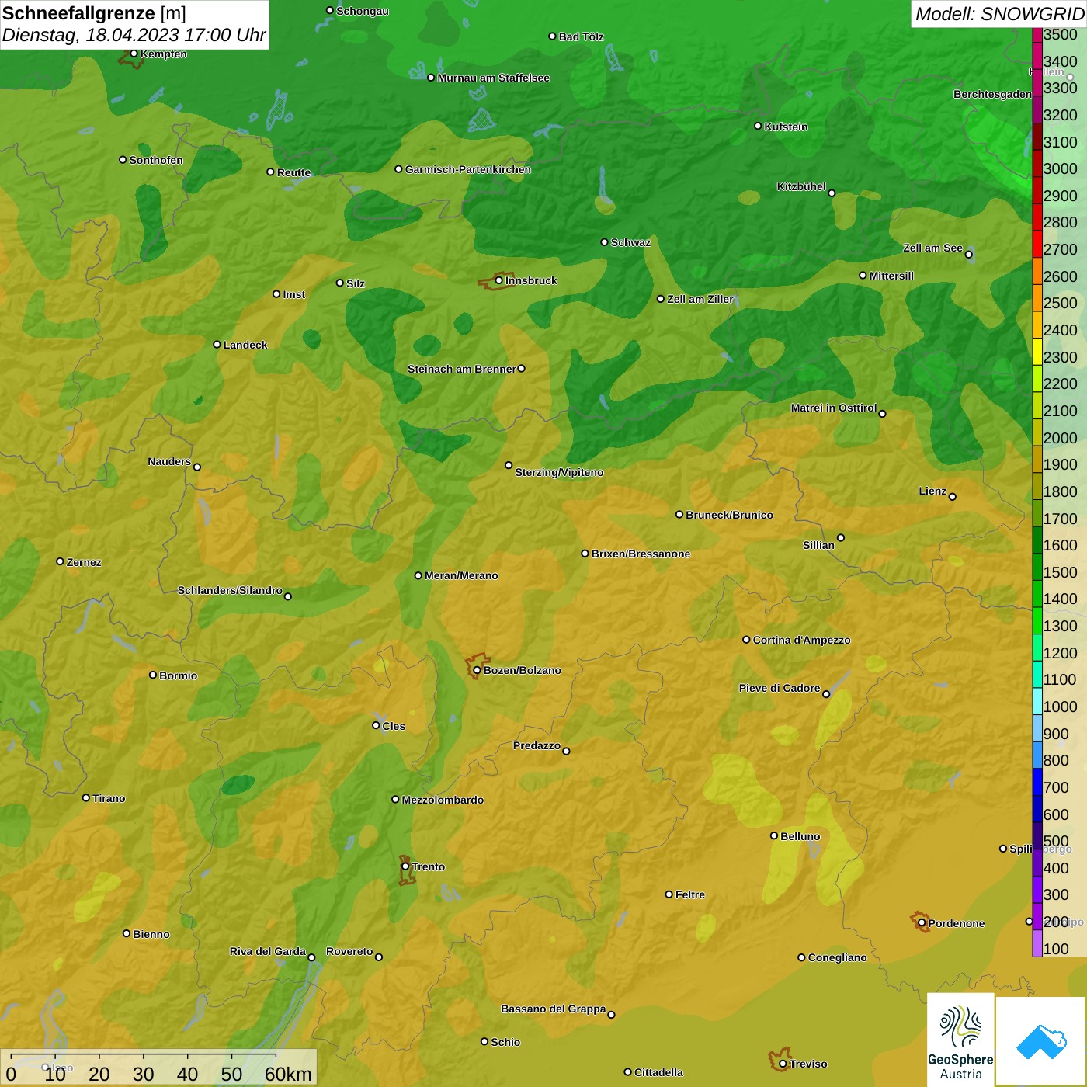Screen dimensions: 1087x1087
Task: Click the Bruneck/Brunico label
Action: (729, 515)
